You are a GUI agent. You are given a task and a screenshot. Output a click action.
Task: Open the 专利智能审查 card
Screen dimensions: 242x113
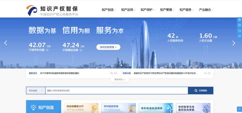[118, 108]
